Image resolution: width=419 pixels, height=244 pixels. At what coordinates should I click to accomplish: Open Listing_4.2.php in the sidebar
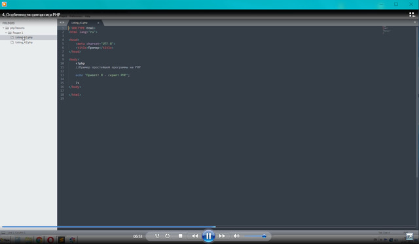(x=24, y=42)
